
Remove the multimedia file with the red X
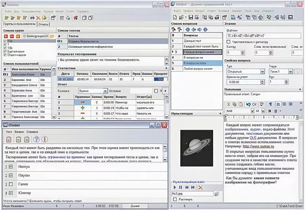tap(200, 187)
